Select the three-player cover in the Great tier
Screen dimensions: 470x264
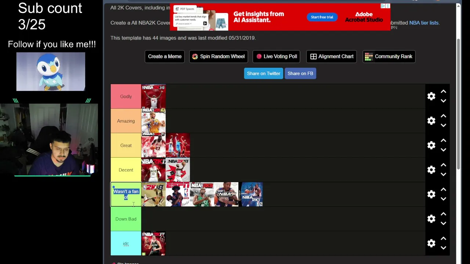pos(178,146)
